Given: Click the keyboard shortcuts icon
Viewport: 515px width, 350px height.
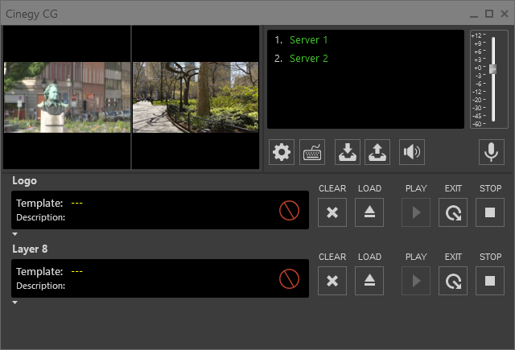Looking at the screenshot, I should (x=312, y=152).
